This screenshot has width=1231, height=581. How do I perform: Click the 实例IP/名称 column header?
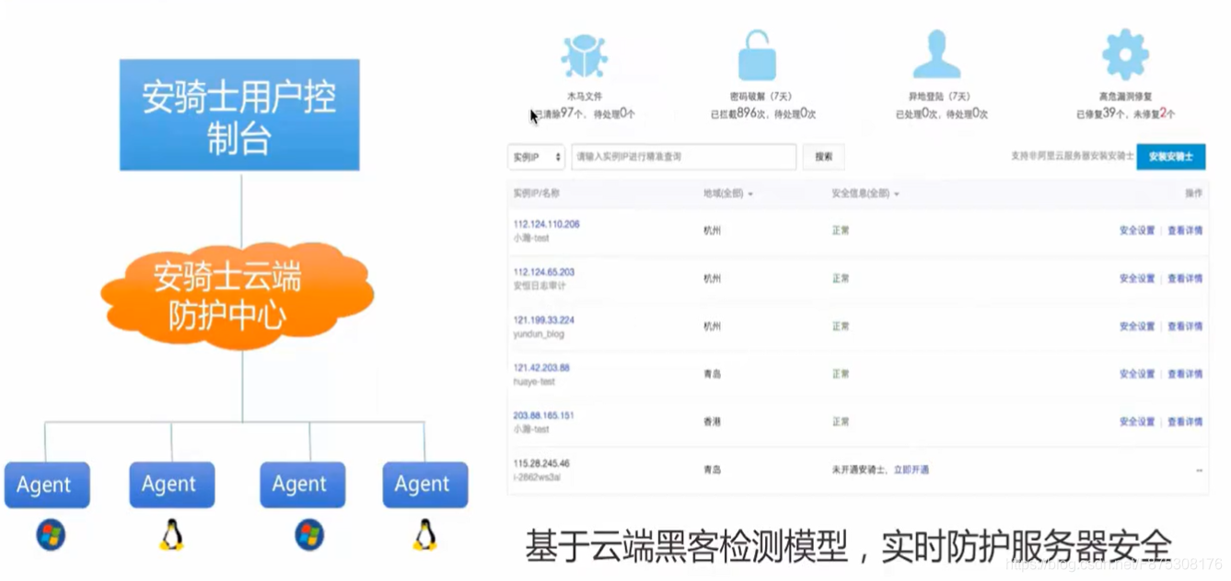click(x=536, y=193)
